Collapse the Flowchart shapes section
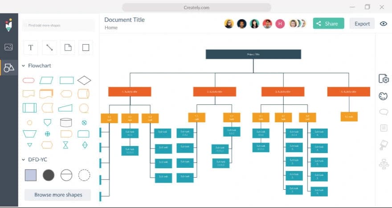 (x=24, y=66)
